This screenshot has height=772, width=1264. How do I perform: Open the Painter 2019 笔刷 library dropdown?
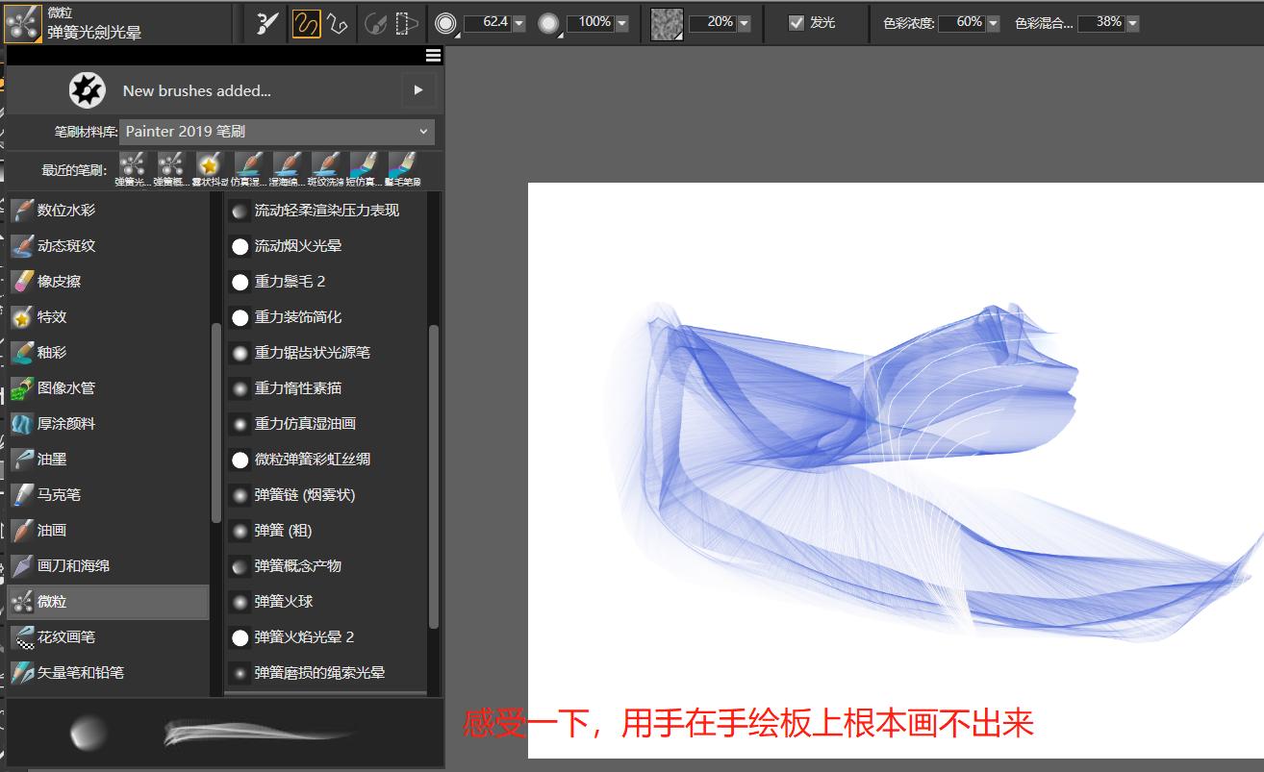(x=277, y=131)
